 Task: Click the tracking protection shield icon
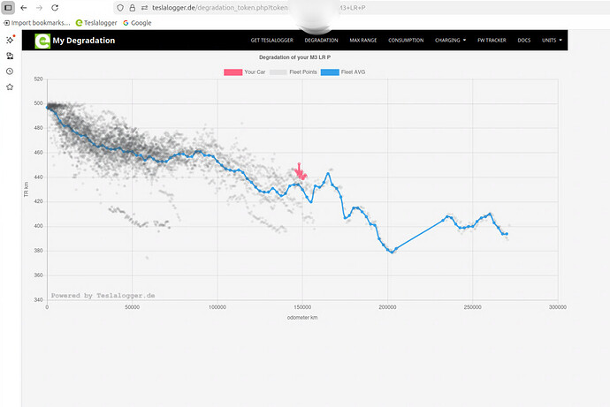[x=120, y=7]
